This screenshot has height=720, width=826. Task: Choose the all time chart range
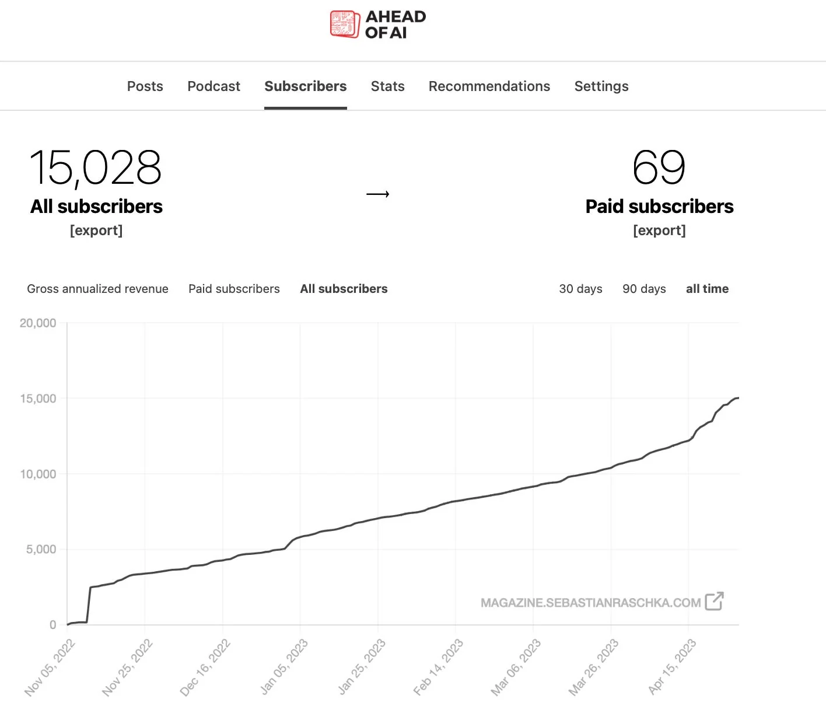tap(707, 289)
